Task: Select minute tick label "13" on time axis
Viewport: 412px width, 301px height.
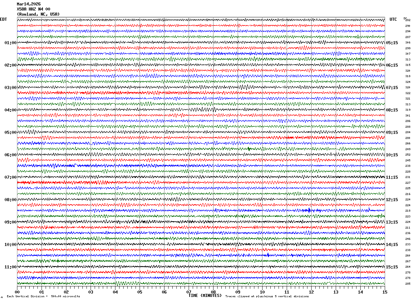Action: (x=336, y=292)
